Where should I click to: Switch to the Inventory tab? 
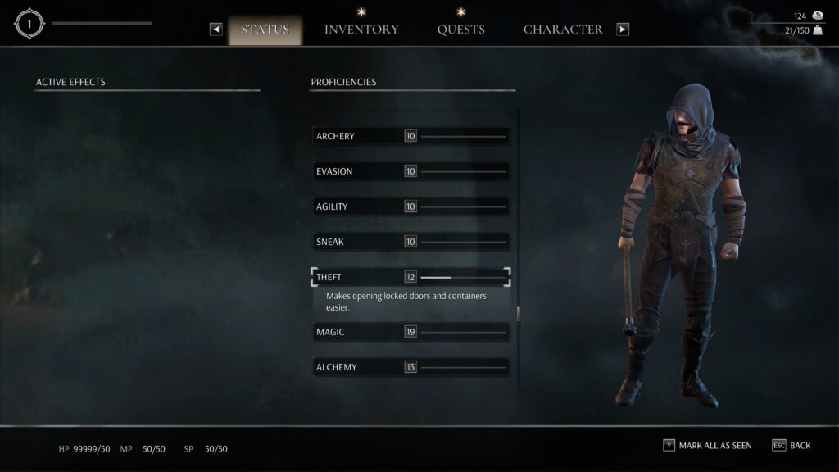click(361, 29)
